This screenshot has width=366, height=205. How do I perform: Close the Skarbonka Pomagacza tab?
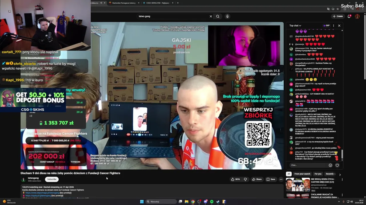(x=139, y=3)
